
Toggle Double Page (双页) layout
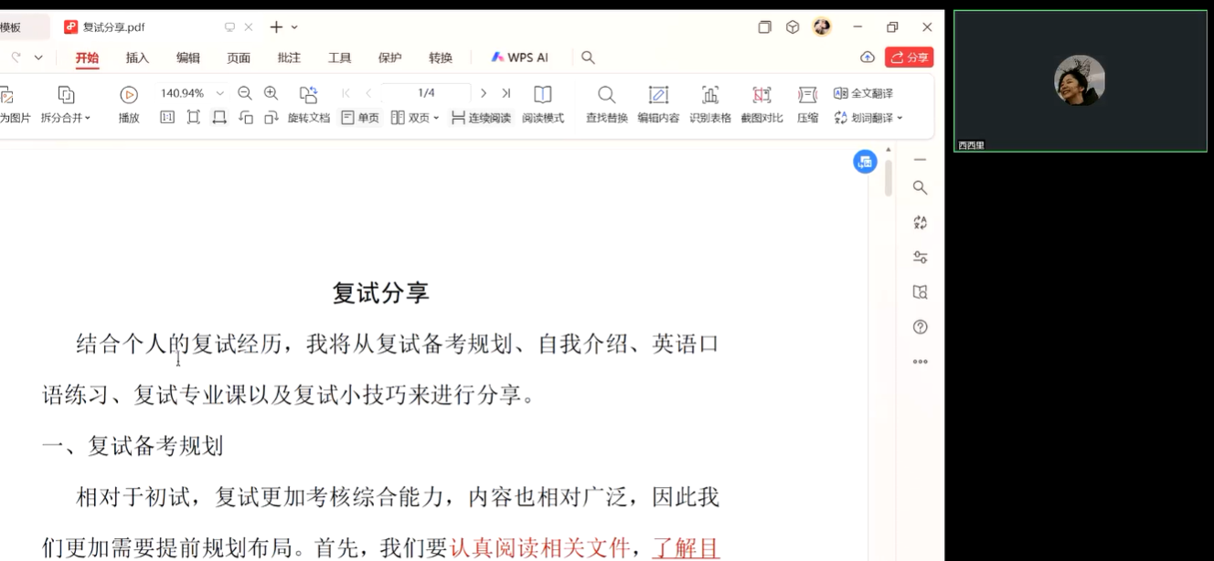[x=415, y=118]
